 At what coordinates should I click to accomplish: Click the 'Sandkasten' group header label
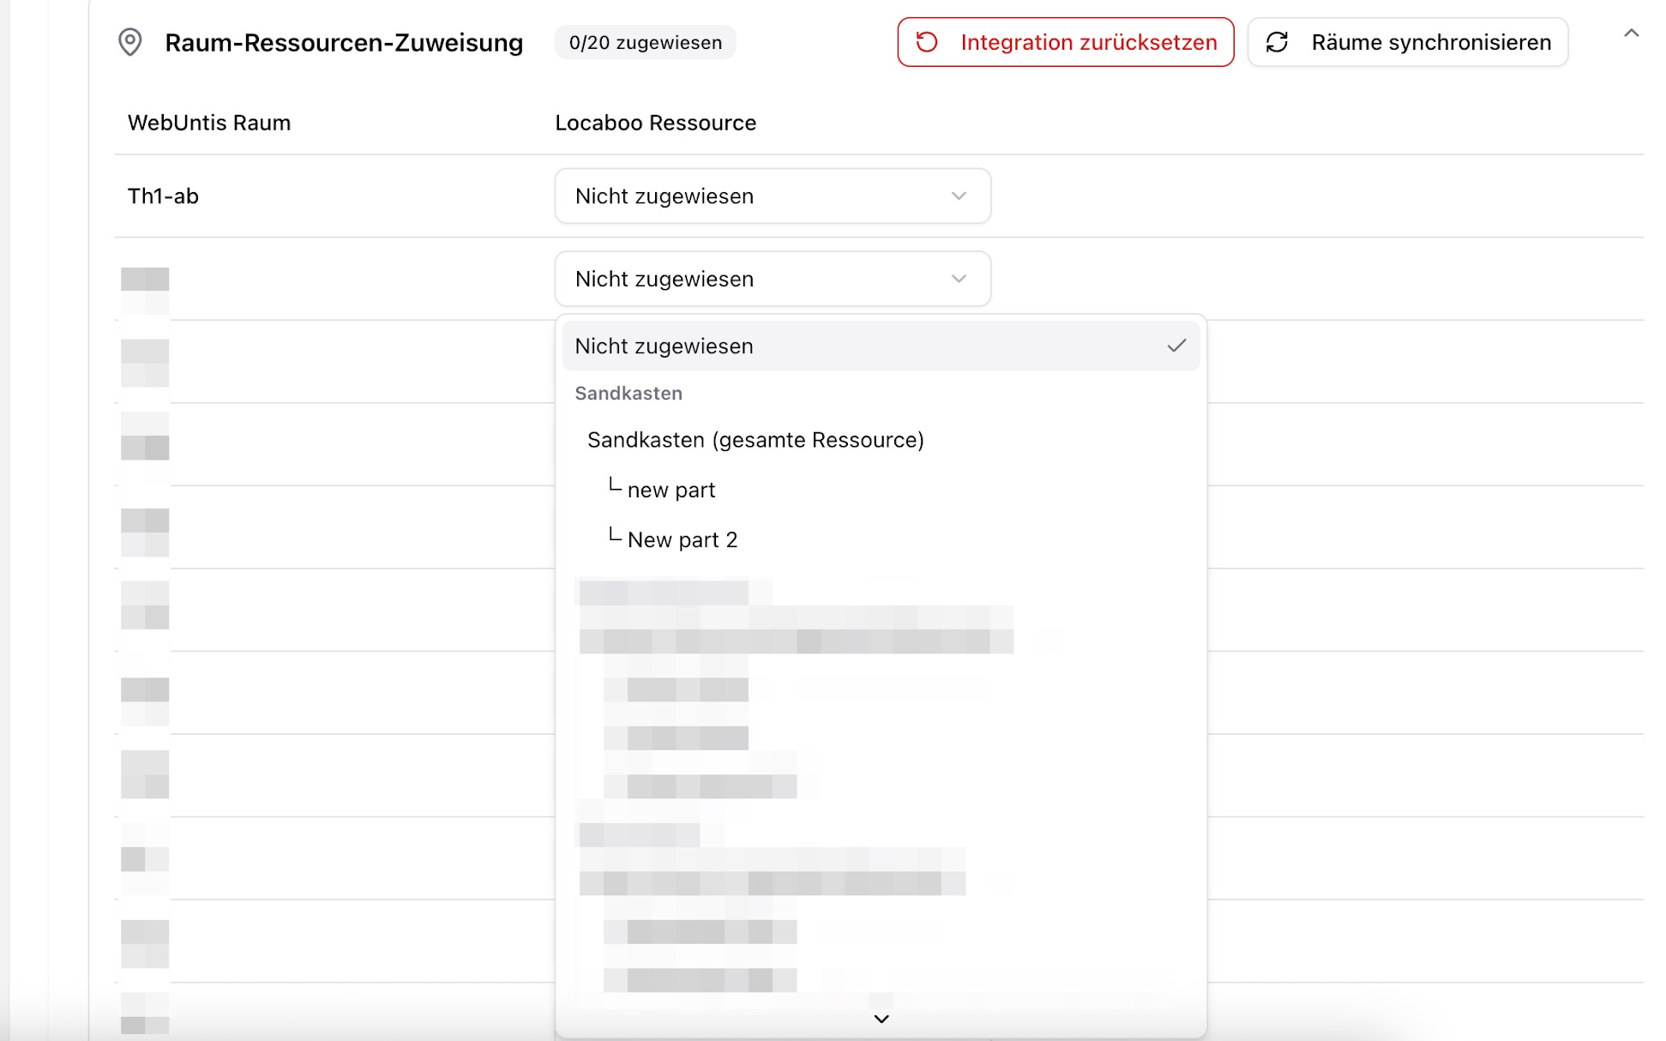629,394
